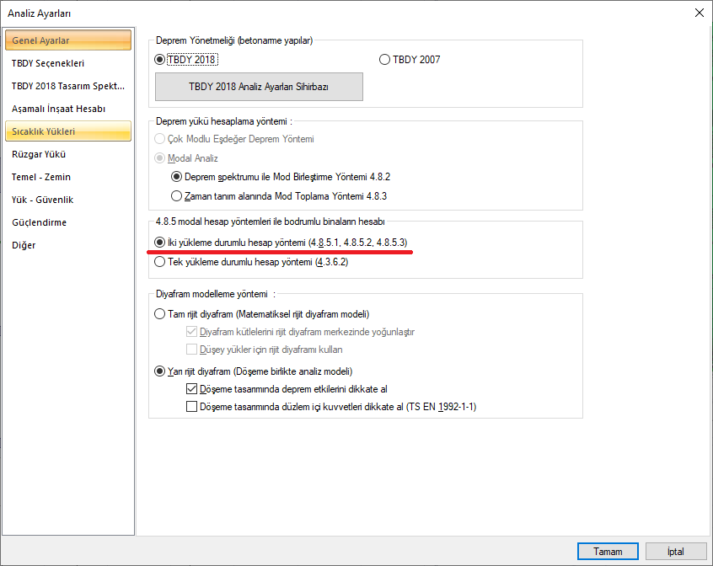The height and width of the screenshot is (566, 713).
Task: Switch to TBDY 2018 Tasarım Spektrumu page
Action: click(x=67, y=86)
